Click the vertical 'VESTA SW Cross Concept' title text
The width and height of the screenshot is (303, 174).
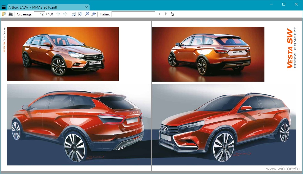click(291, 47)
